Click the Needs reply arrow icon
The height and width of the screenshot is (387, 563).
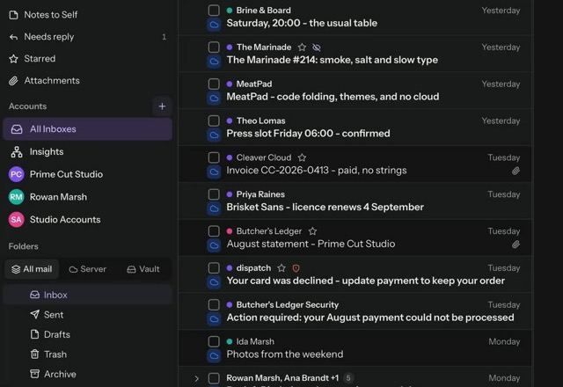[x=14, y=37]
